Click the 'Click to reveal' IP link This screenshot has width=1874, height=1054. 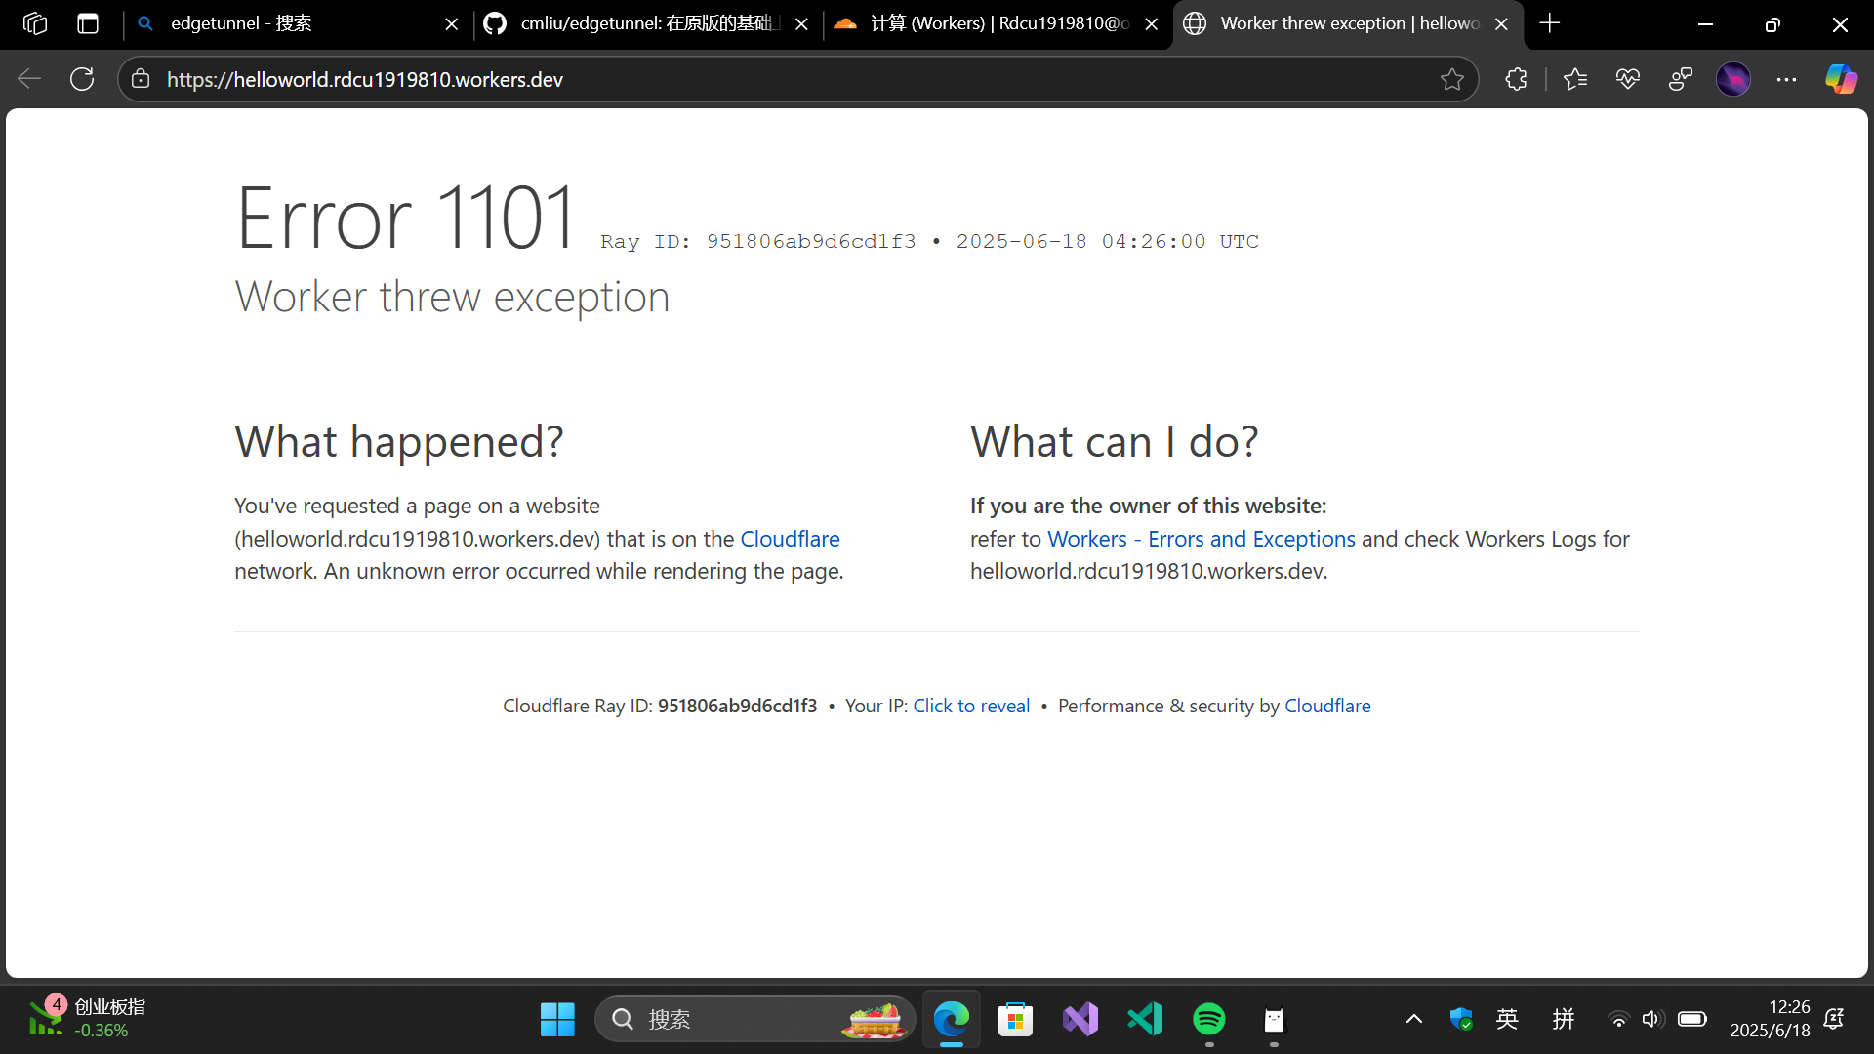click(x=971, y=706)
